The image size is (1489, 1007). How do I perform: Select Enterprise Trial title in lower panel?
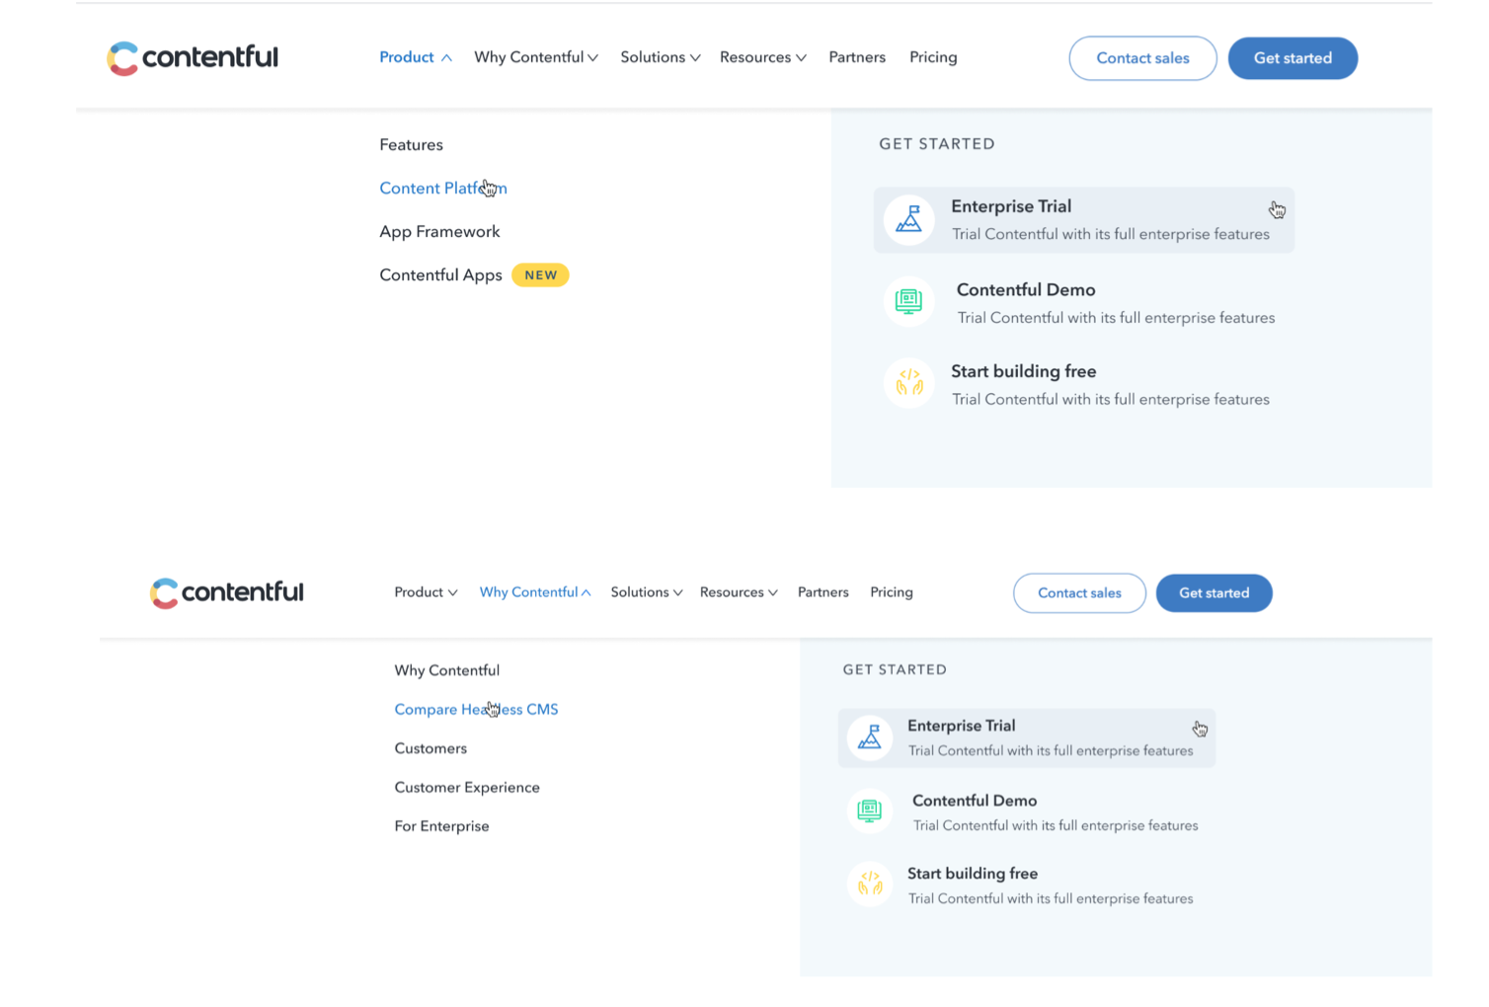(x=961, y=726)
